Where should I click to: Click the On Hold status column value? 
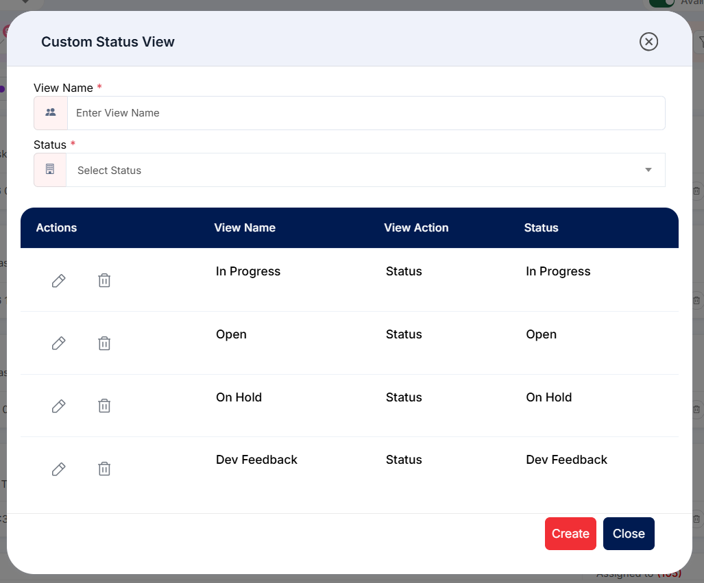point(549,397)
